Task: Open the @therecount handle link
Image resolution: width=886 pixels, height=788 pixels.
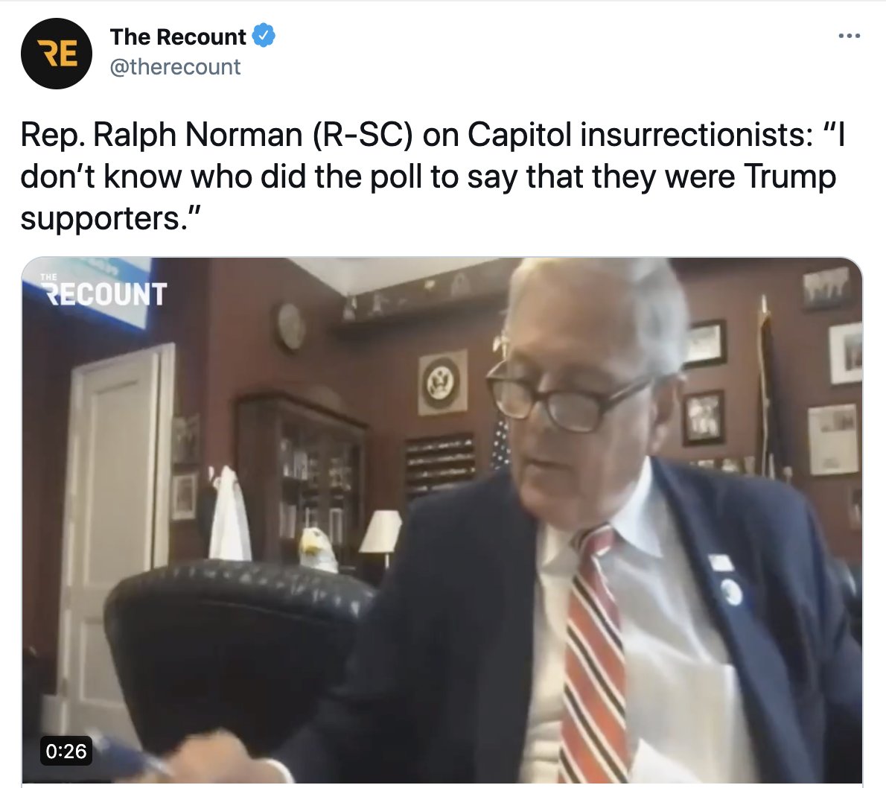Action: pos(175,67)
